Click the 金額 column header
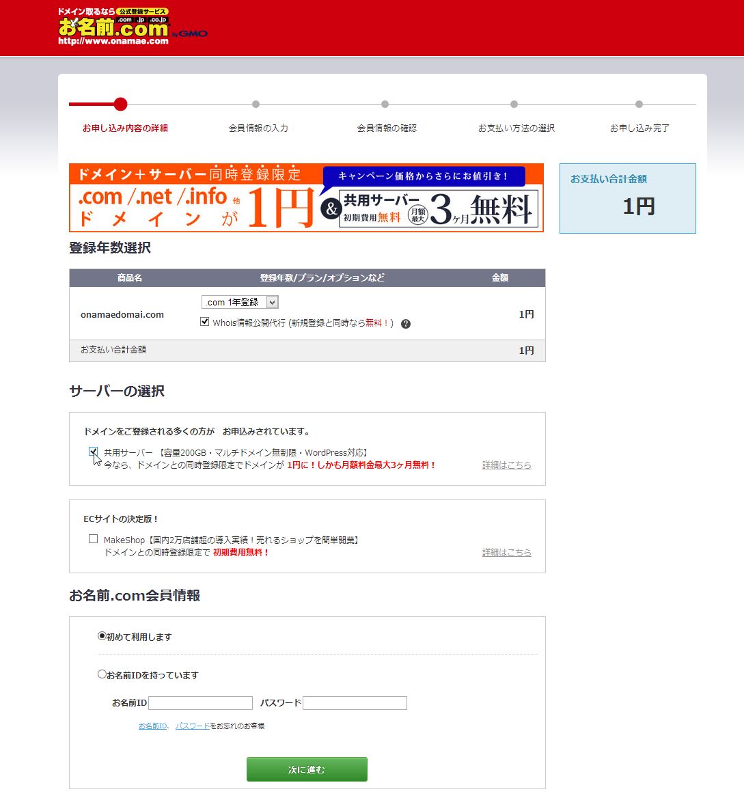The width and height of the screenshot is (744, 811). pos(500,278)
